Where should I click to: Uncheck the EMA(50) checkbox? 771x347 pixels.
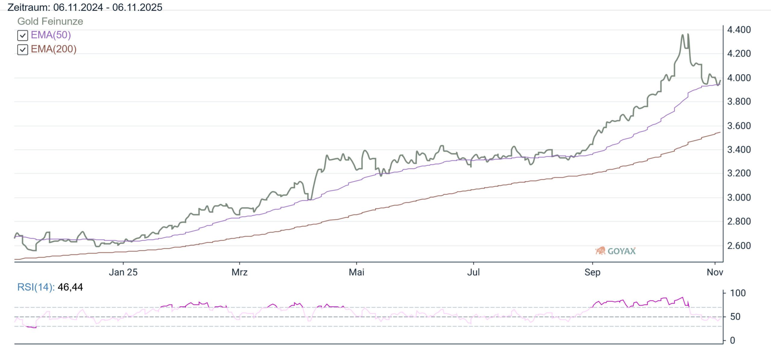[23, 36]
